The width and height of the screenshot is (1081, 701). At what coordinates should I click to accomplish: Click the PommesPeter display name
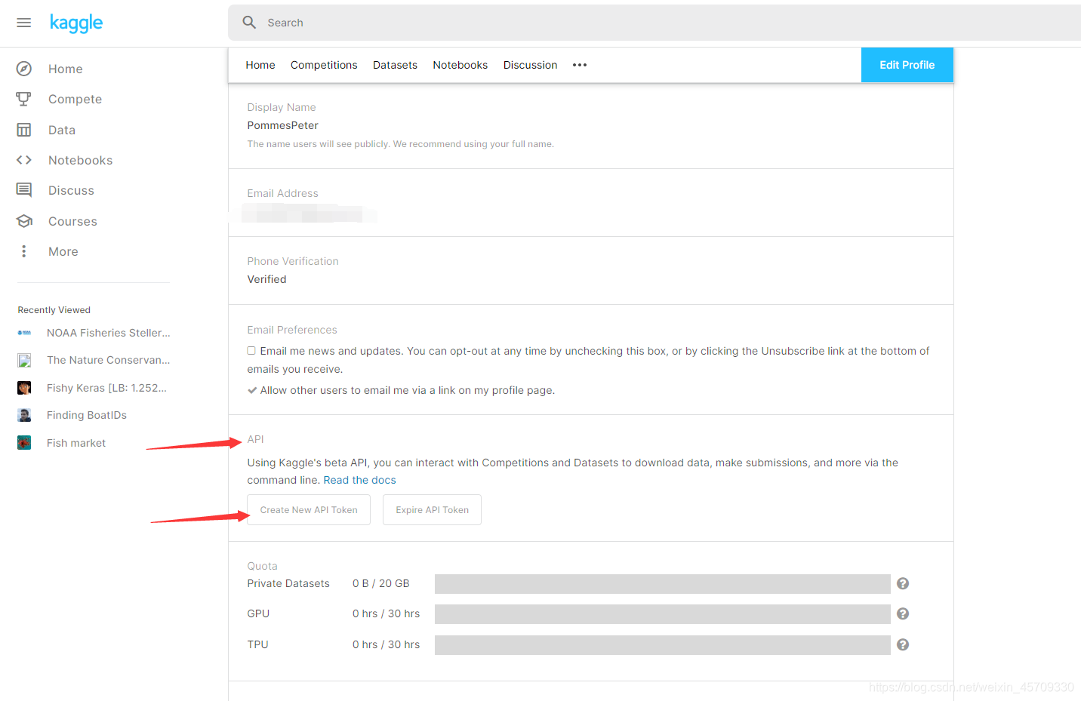(x=282, y=125)
